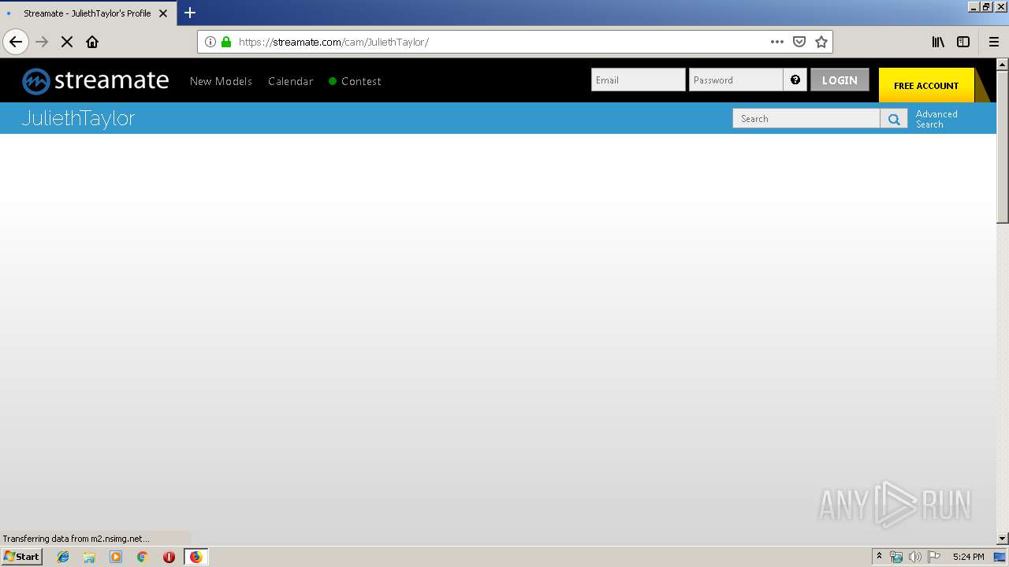Click the Forward arrow button
The height and width of the screenshot is (567, 1009).
coord(43,42)
